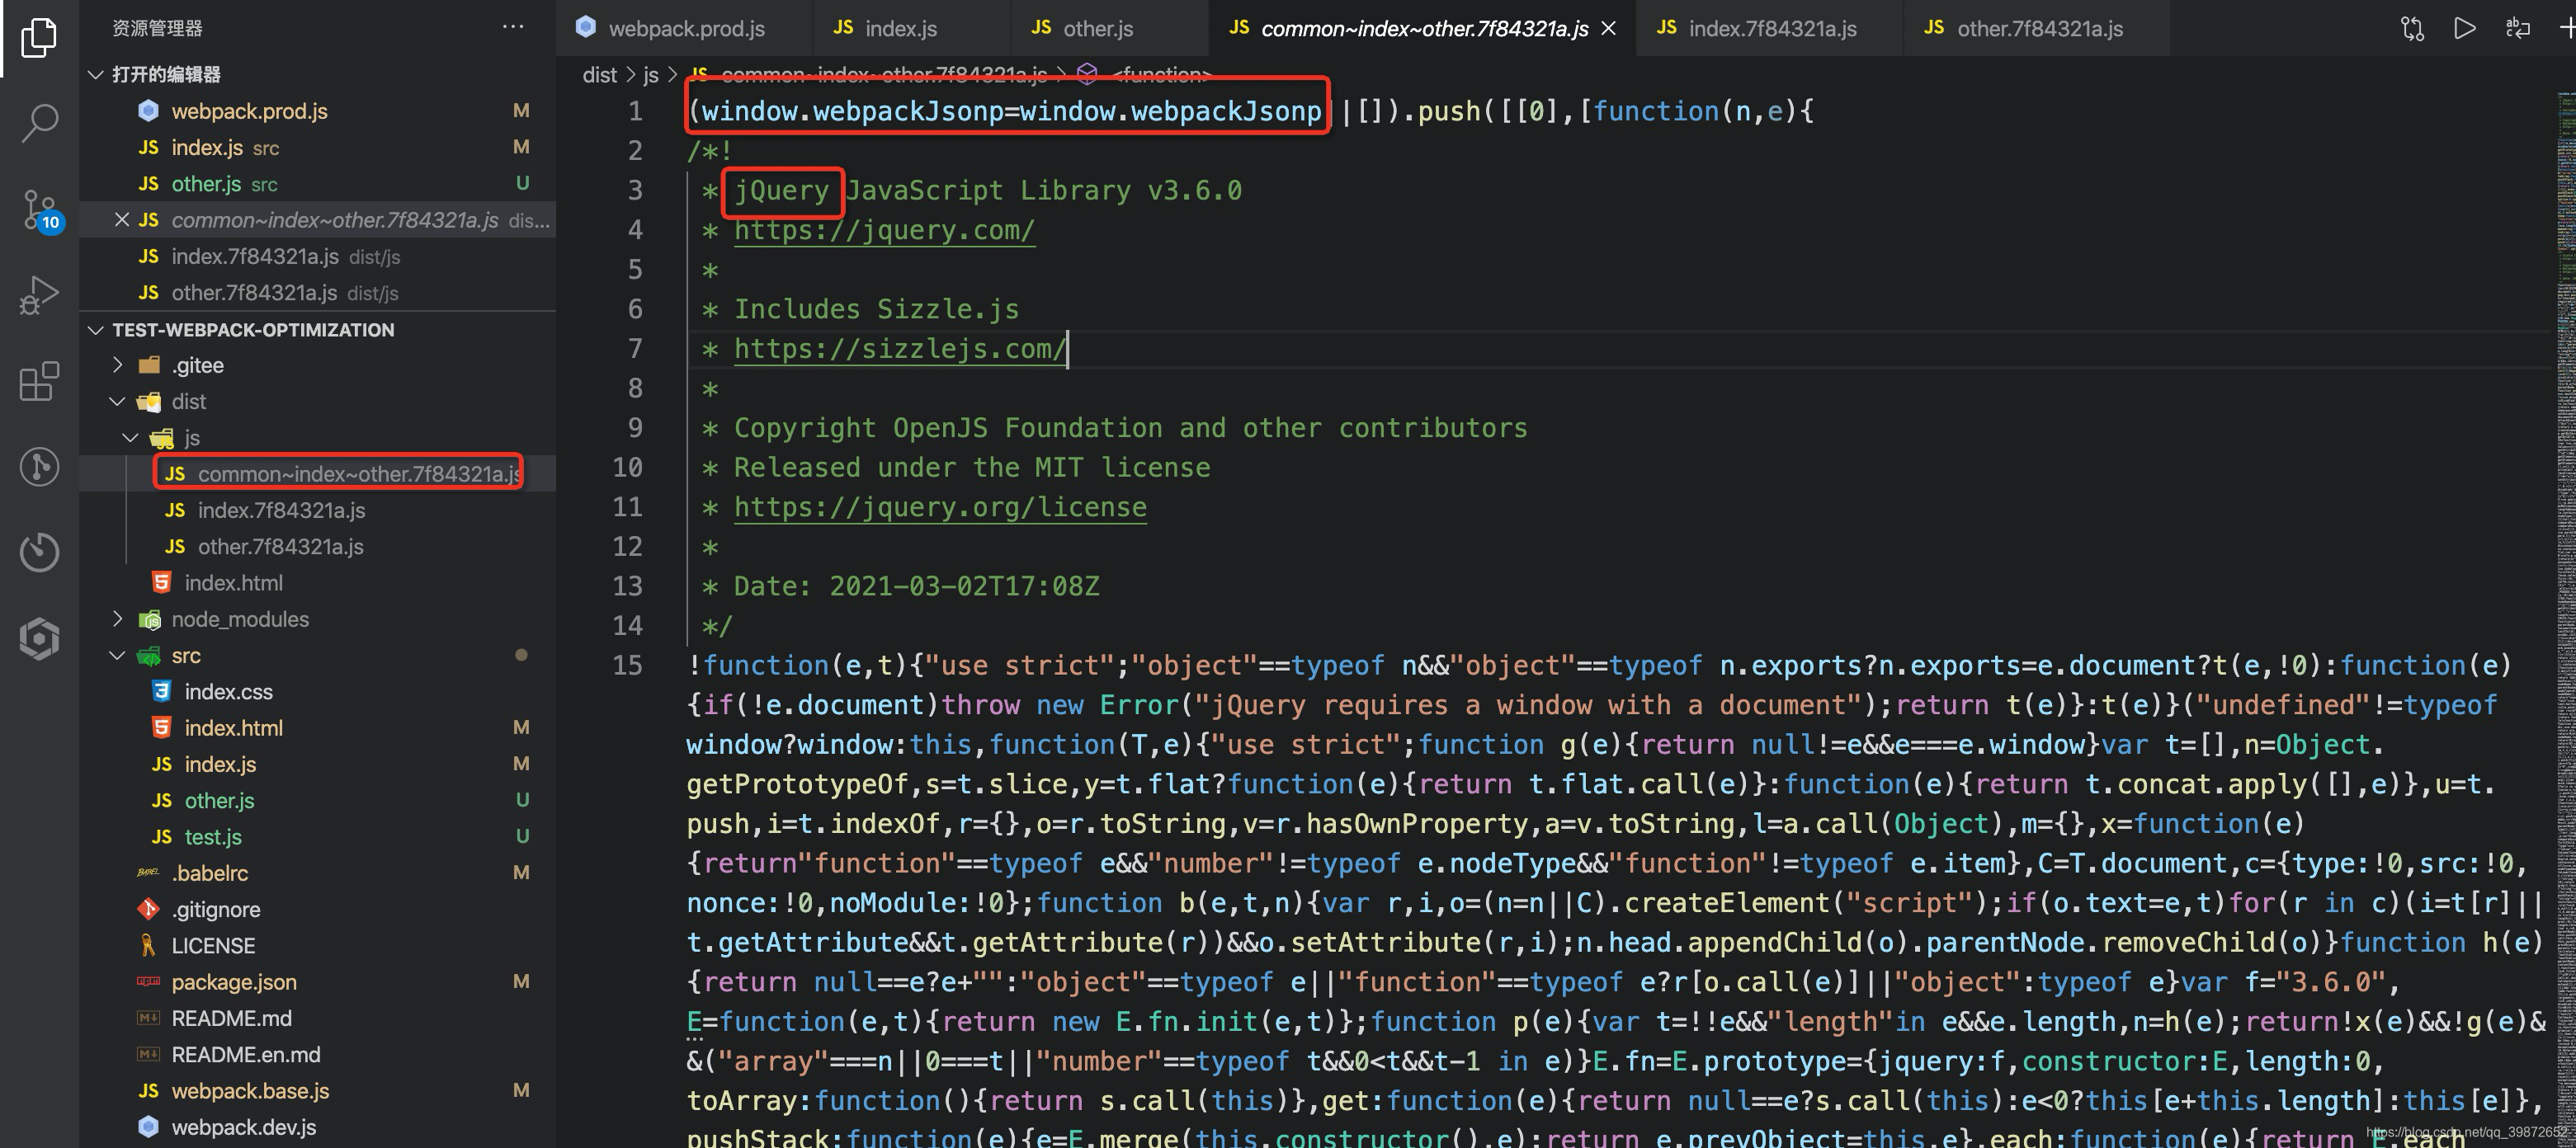Viewport: 2576px width, 1148px height.
Task: Open the Run and Debug view
Action: tap(39, 294)
